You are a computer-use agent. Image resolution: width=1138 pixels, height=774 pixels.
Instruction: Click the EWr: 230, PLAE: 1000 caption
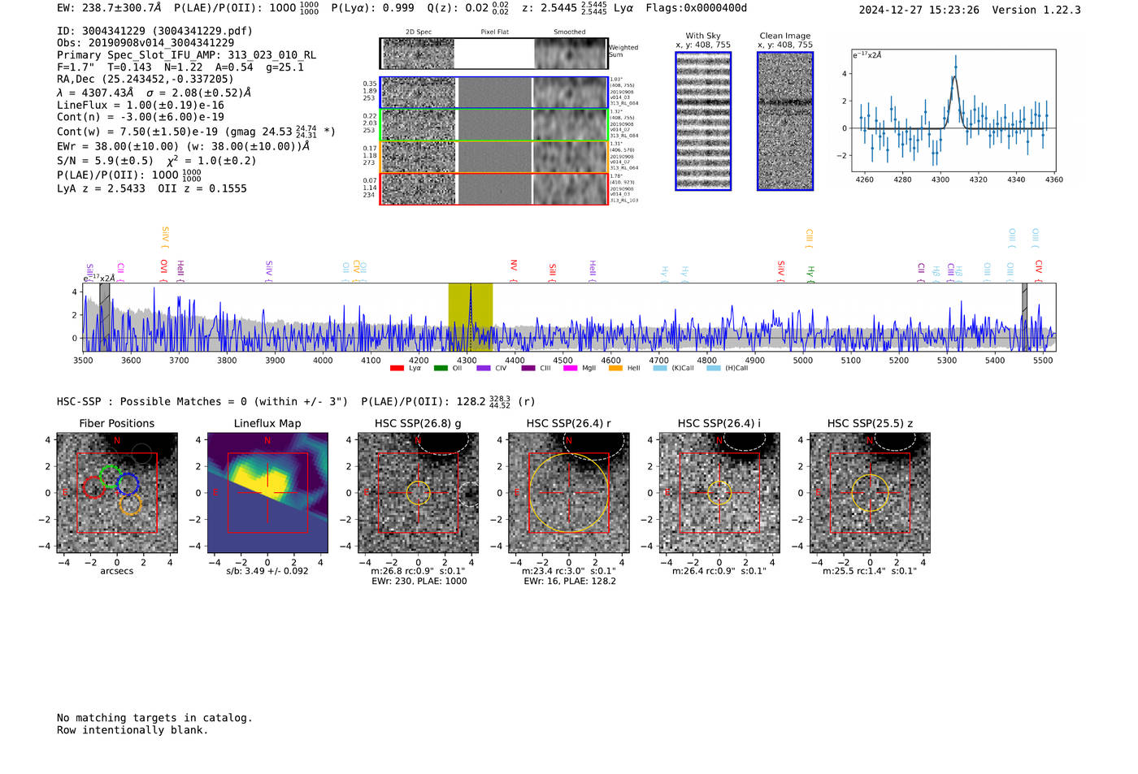click(419, 582)
